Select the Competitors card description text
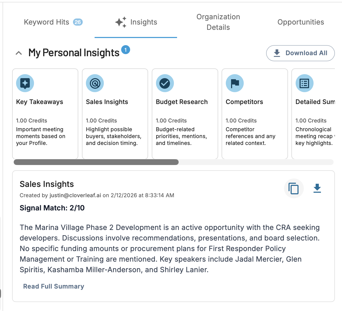Viewport: 342px width, 311px height. tap(250, 136)
